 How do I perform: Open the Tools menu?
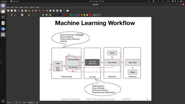(x=26, y=7)
